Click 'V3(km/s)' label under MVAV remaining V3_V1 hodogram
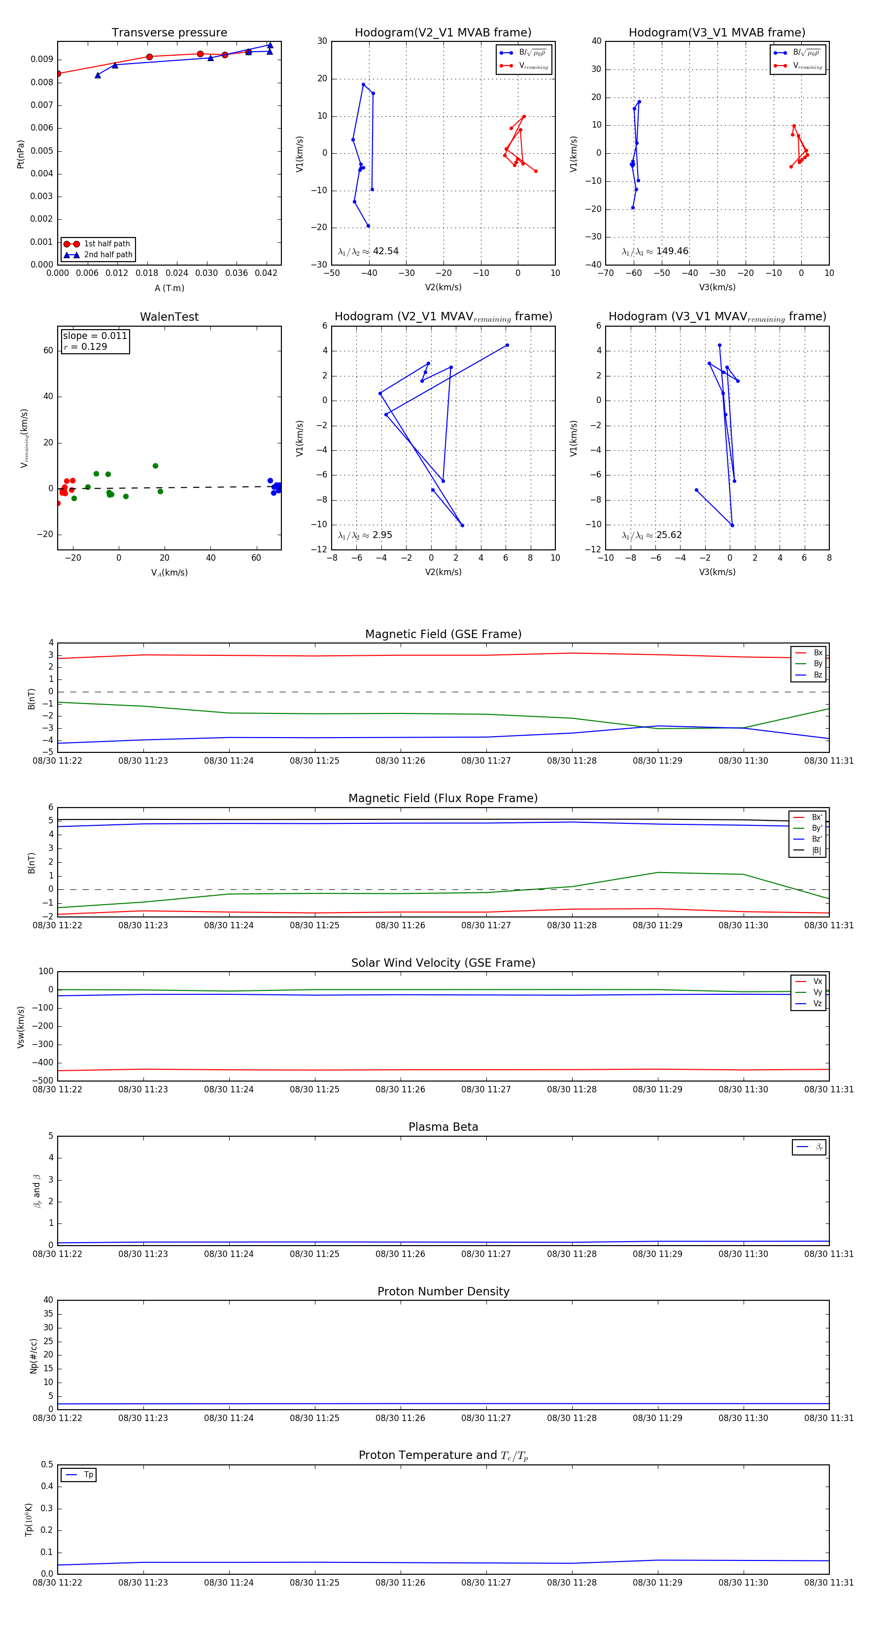Screen dimensions: 887x1626 pyautogui.click(x=717, y=573)
